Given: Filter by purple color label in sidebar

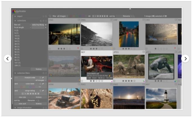Looking at the screenshot, I should (33, 87).
